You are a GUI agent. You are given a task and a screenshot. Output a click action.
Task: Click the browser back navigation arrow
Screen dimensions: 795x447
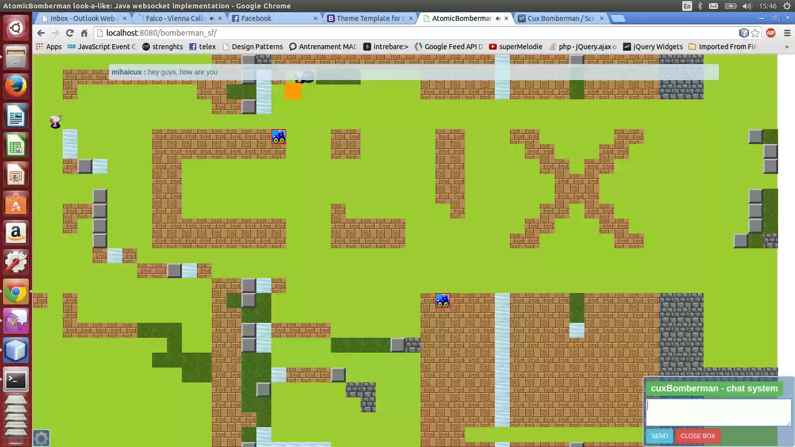click(x=41, y=33)
